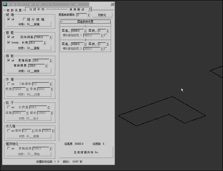Toggle the 女儿墙 on checkbox

click(x=8, y=130)
